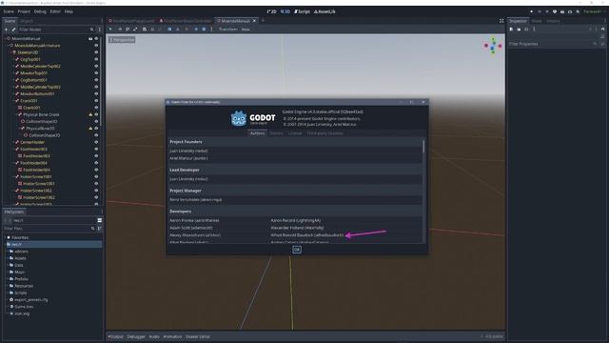Toggle visibility of Skeleton3D

(x=96, y=52)
